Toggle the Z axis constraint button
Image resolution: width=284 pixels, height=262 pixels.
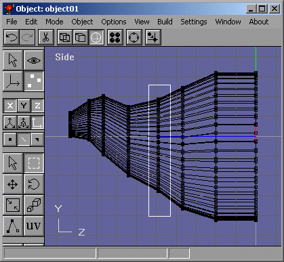(x=37, y=106)
